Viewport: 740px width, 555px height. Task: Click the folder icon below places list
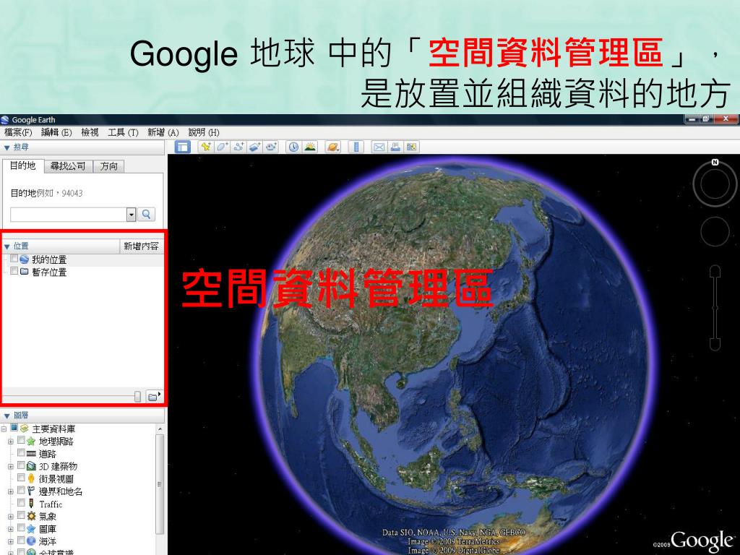point(153,397)
